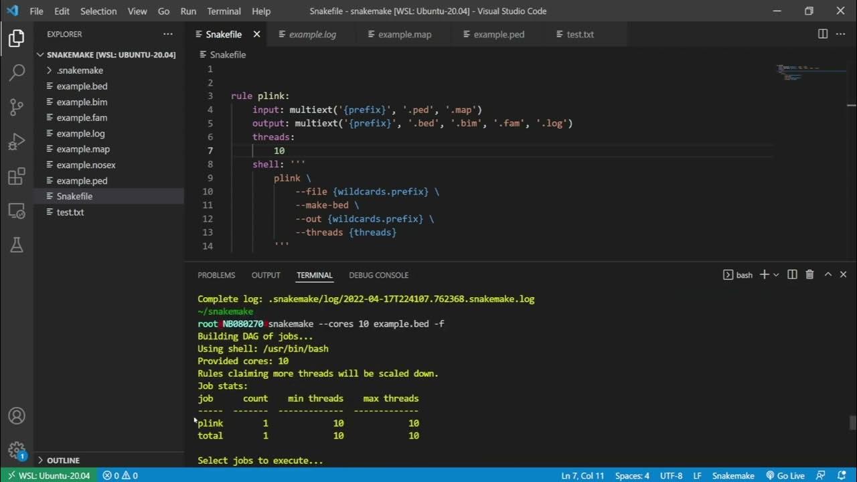
Task: Open example.ped in the explorer
Action: tap(108, 181)
